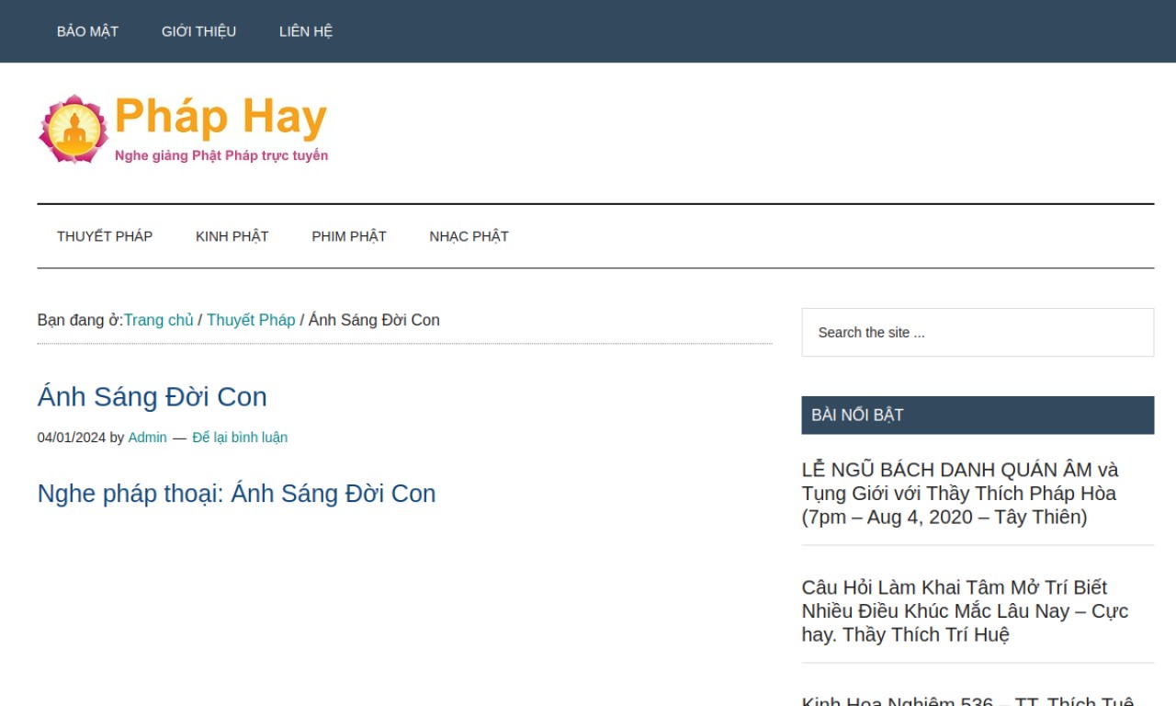This screenshot has height=706, width=1176.
Task: Open the Admin author link
Action: click(x=147, y=438)
